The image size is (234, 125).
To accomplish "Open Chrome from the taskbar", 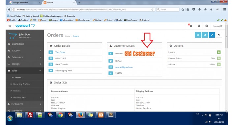I will [x=60, y=115].
